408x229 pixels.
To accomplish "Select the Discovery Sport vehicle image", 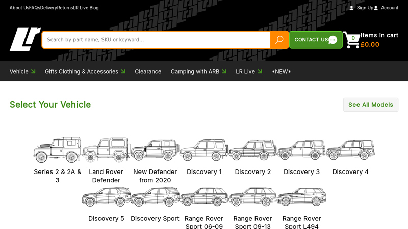I will tap(155, 197).
